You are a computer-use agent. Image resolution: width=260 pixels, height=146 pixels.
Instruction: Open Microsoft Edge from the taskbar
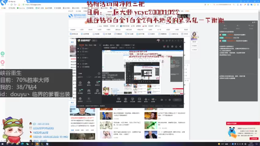[x=22, y=144]
